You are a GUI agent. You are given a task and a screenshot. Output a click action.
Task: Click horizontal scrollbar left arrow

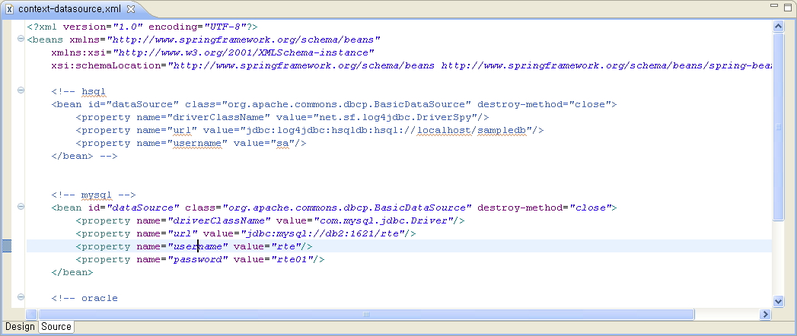click(x=31, y=314)
